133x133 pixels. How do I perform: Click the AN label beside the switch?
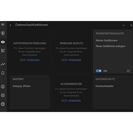tap(105, 71)
